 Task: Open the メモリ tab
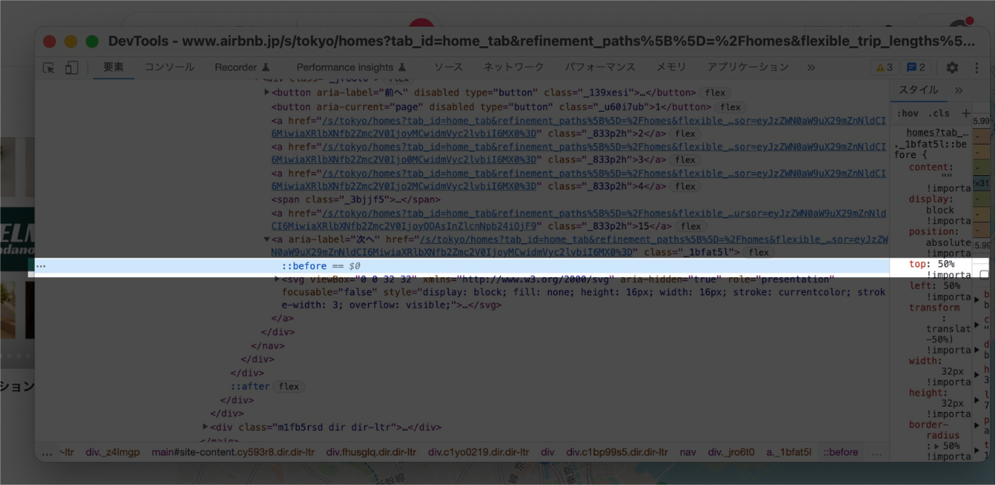(x=671, y=66)
